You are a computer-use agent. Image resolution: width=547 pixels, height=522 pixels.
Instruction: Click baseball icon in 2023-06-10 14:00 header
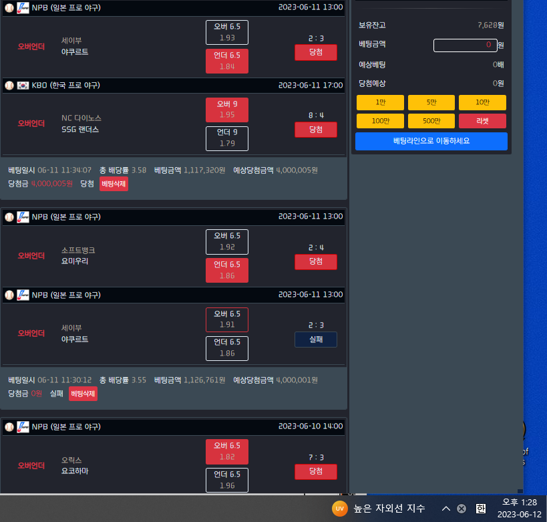(x=9, y=426)
